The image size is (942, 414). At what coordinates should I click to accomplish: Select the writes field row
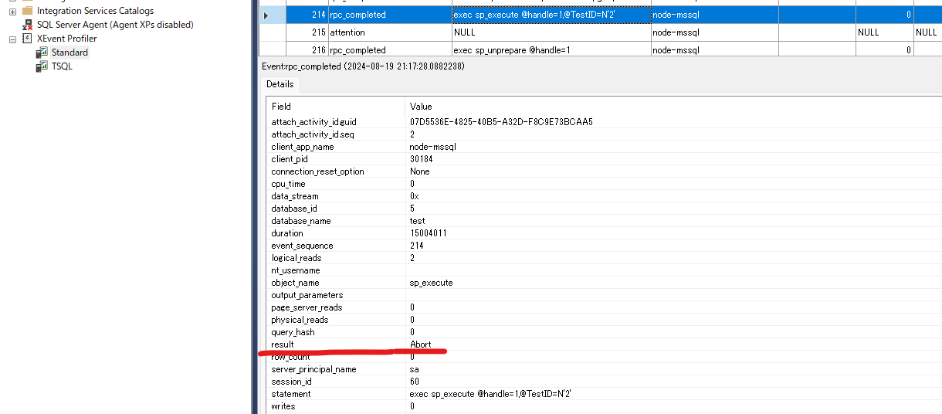coord(604,406)
